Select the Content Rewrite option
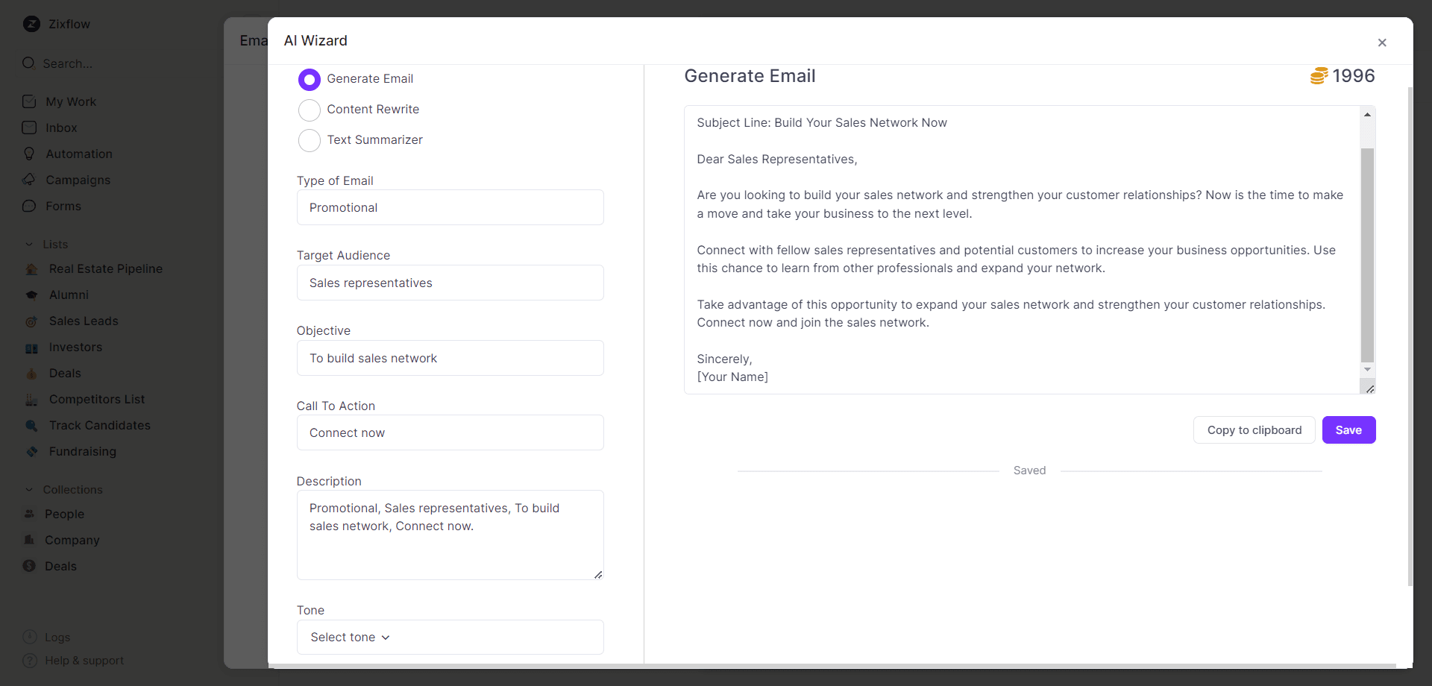1432x686 pixels. 309,110
